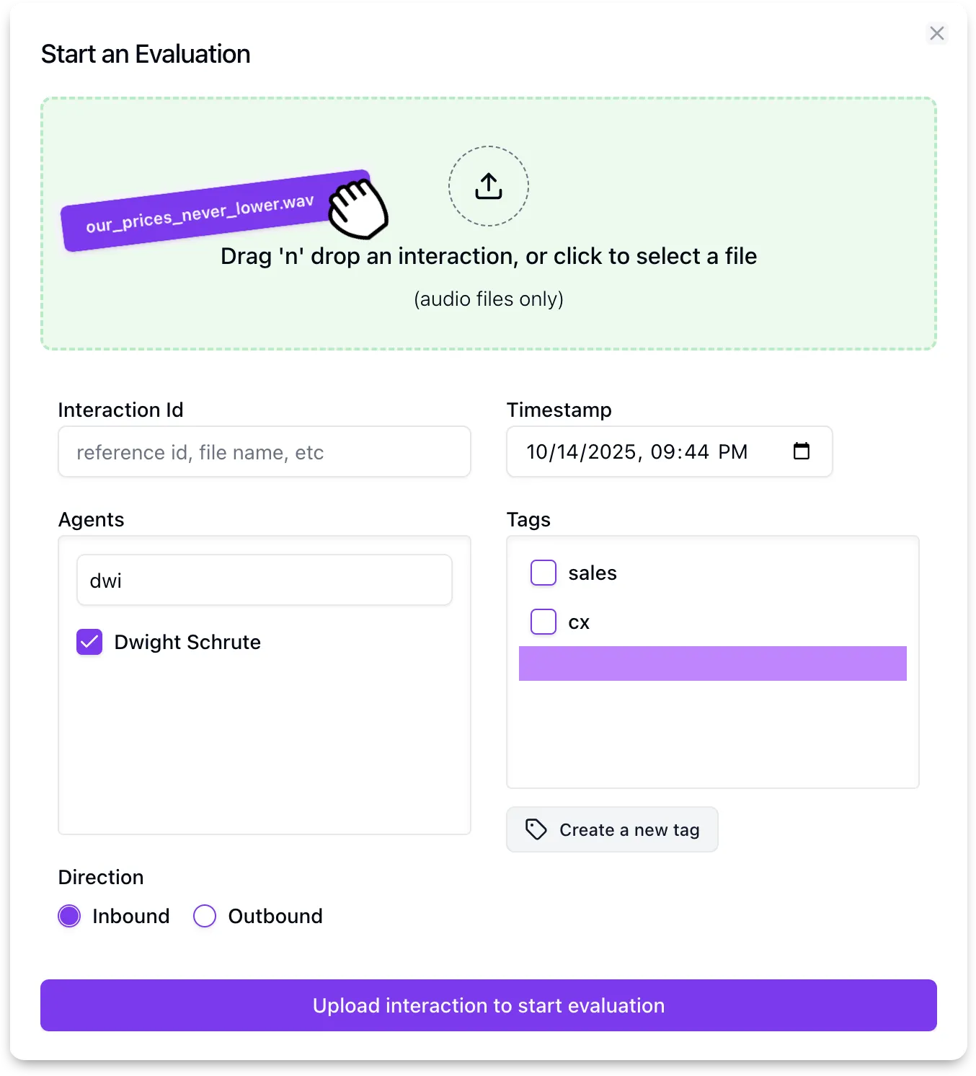The height and width of the screenshot is (1076, 976).
Task: Enable the cx tag checkbox
Action: [544, 622]
